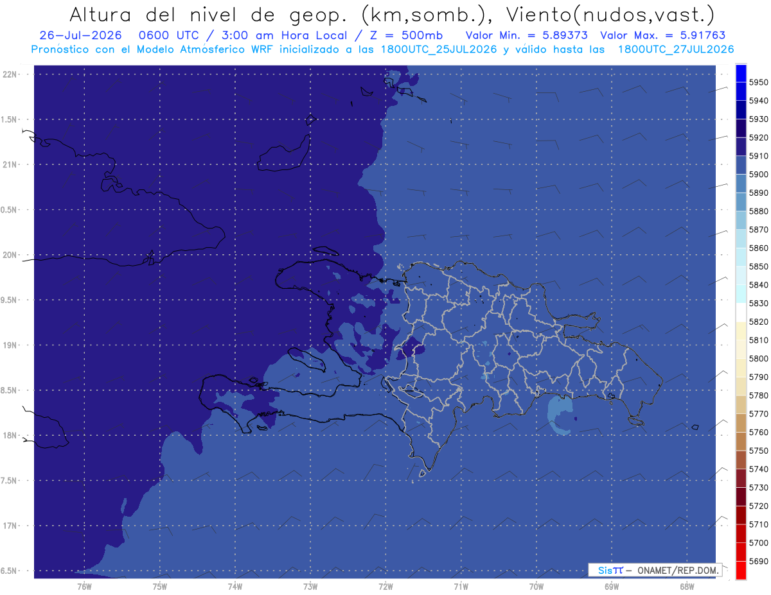Click the 73W longitude axis label
Viewport: 771px width, 595px height.
[x=310, y=586]
